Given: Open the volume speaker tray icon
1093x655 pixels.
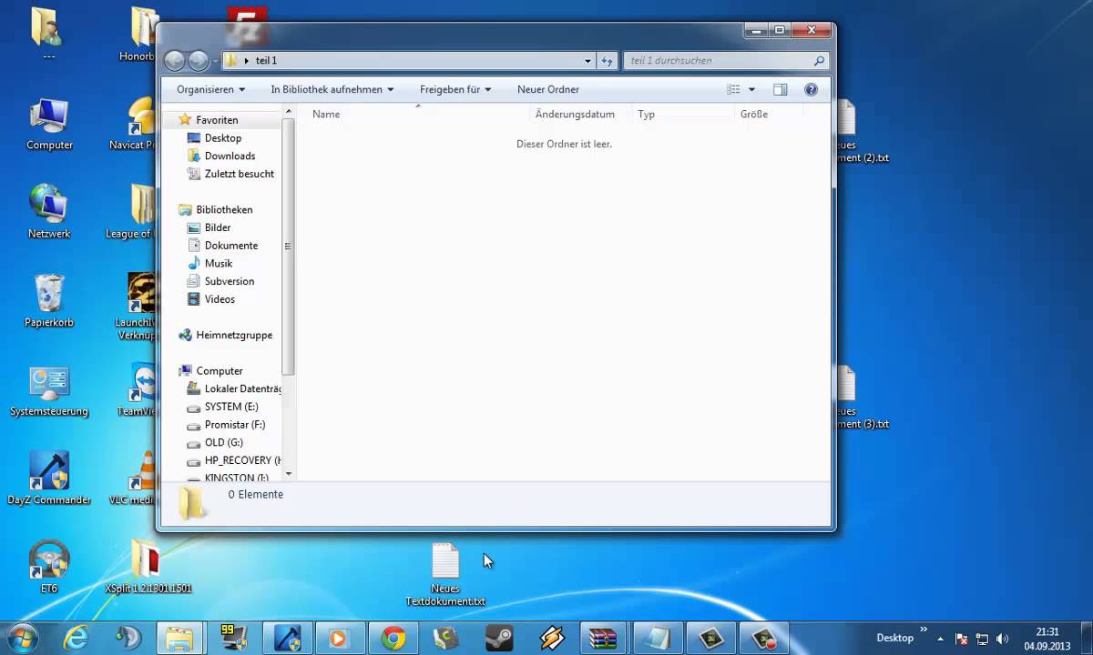Looking at the screenshot, I should click(x=1003, y=639).
